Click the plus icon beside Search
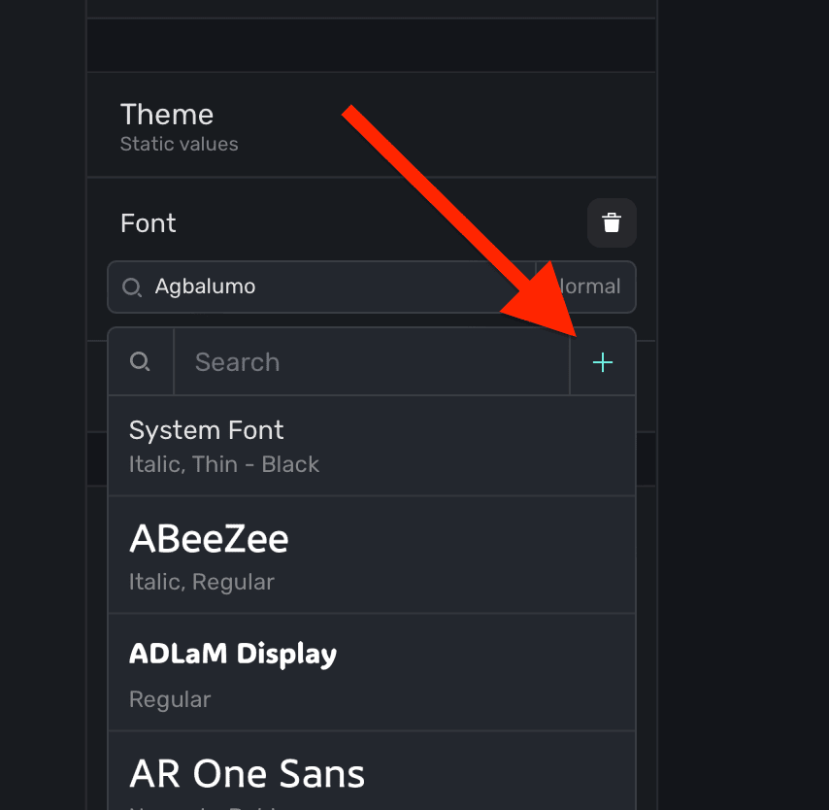The width and height of the screenshot is (829, 810). (603, 362)
